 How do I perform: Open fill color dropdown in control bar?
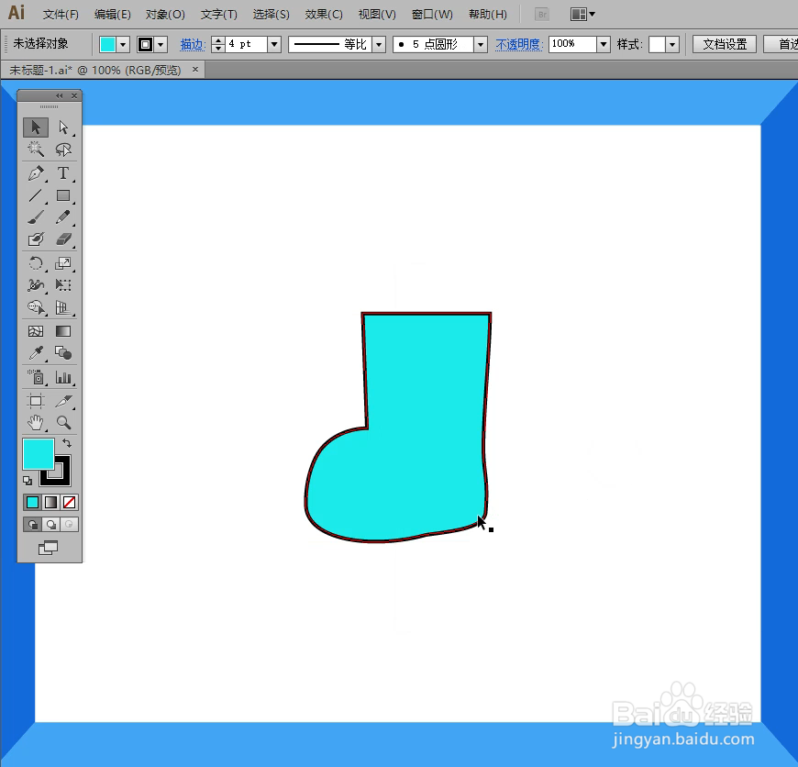(x=123, y=45)
